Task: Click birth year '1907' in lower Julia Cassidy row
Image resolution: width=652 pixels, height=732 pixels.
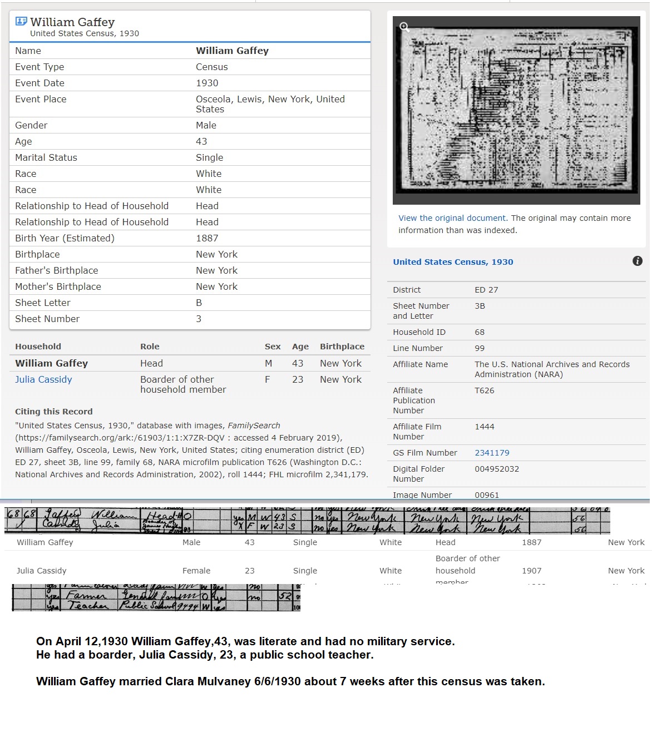Action: (531, 571)
